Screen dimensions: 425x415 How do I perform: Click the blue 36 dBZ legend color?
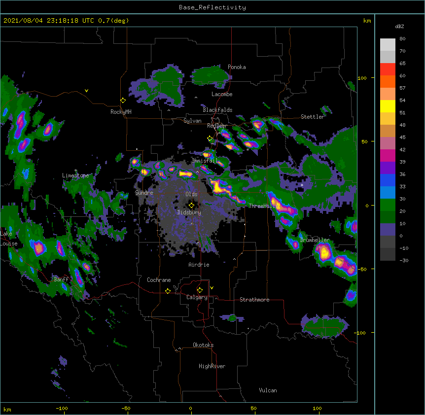388,180
